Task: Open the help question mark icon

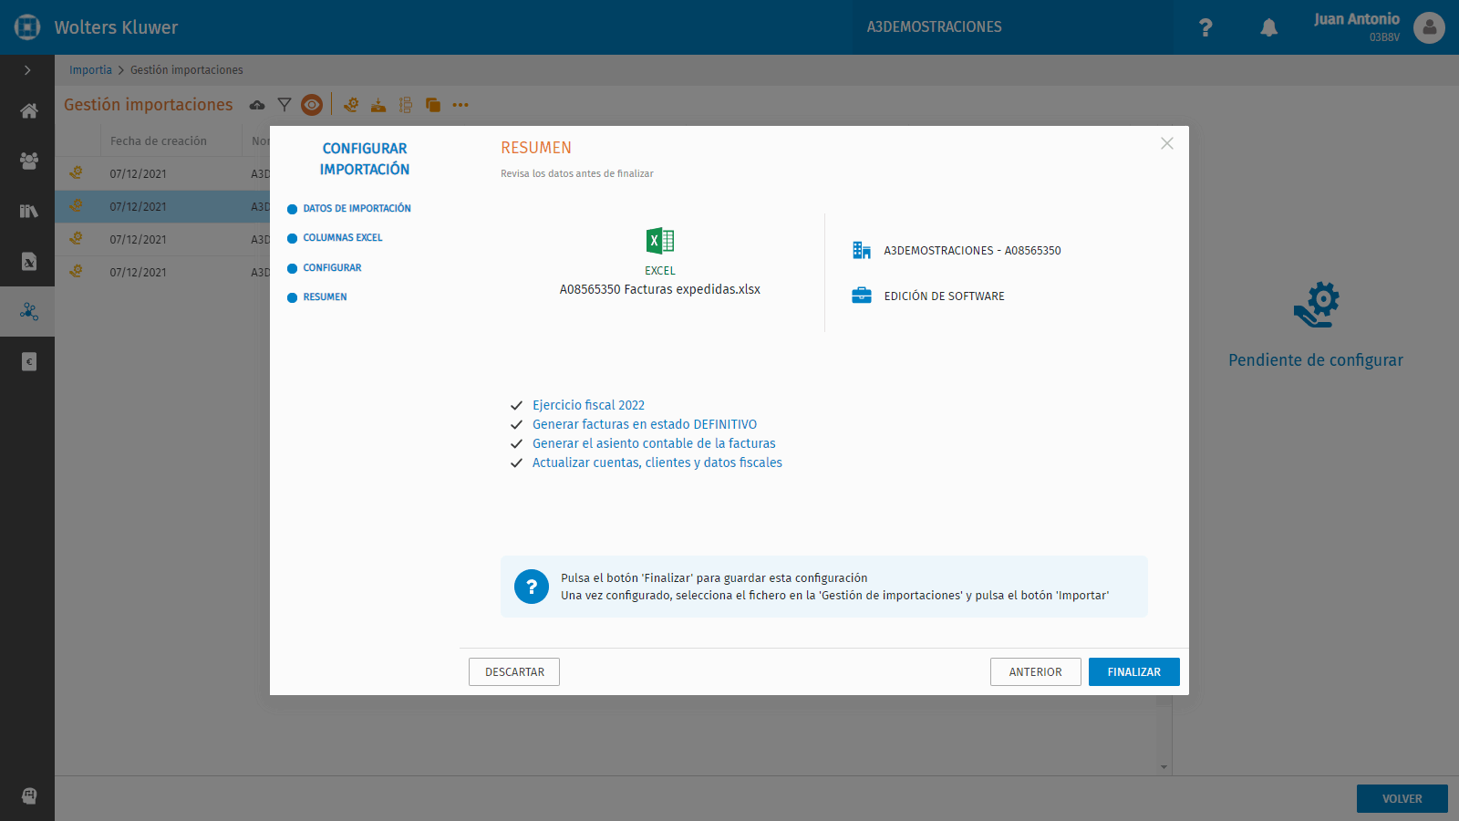Action: tap(1205, 27)
